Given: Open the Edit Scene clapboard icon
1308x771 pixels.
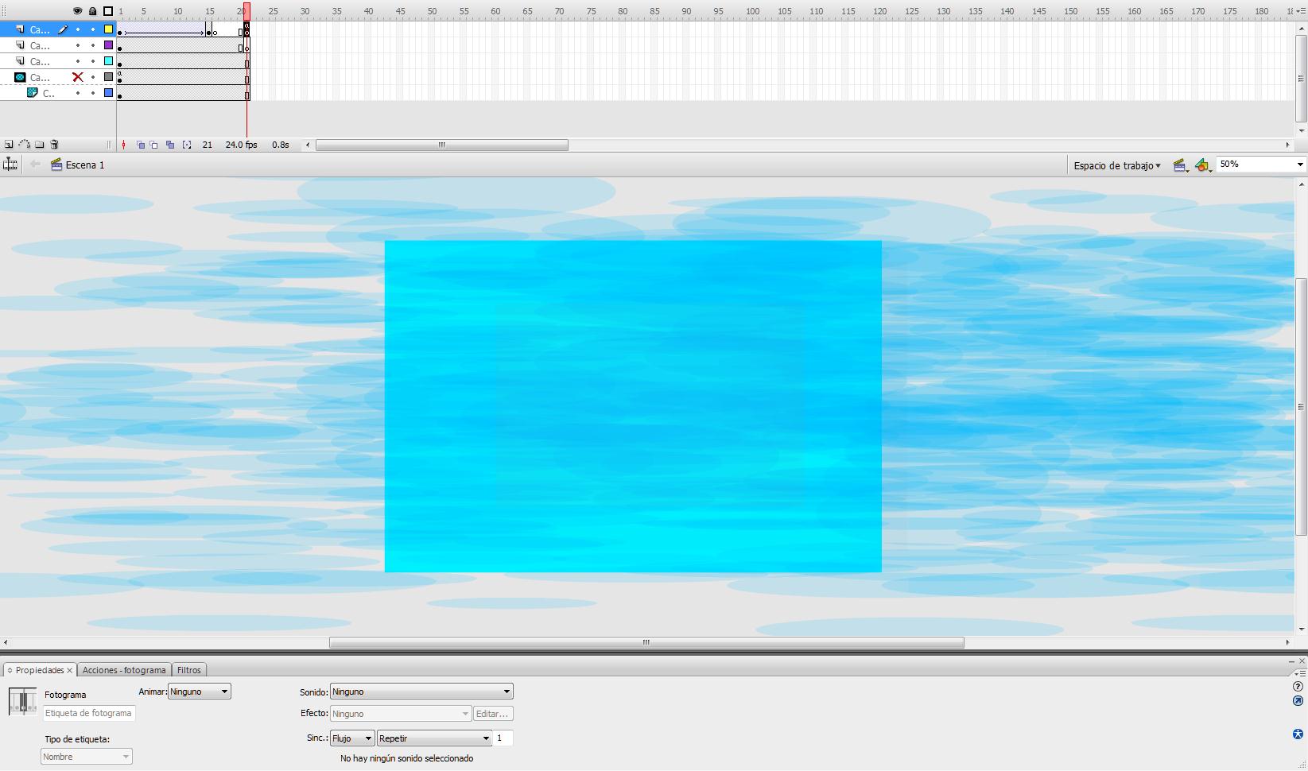Looking at the screenshot, I should (x=1180, y=165).
